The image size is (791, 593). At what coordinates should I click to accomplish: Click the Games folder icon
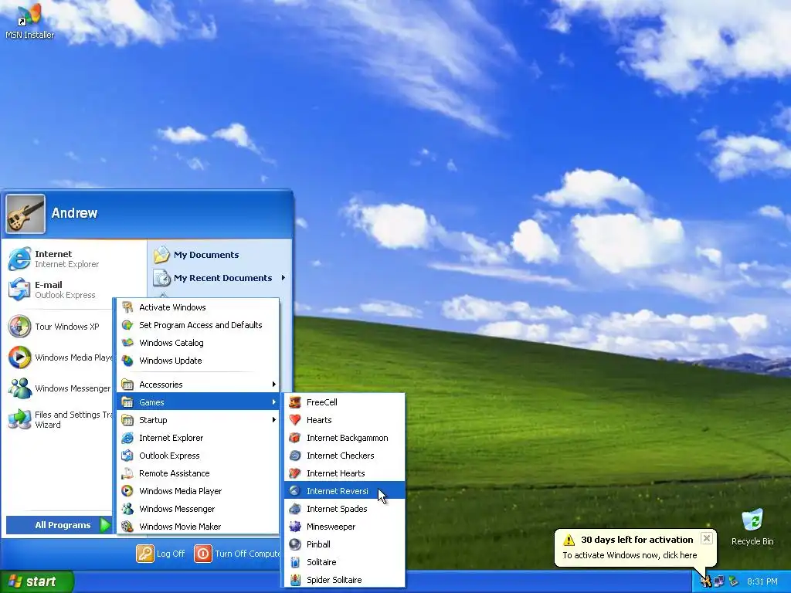click(127, 402)
